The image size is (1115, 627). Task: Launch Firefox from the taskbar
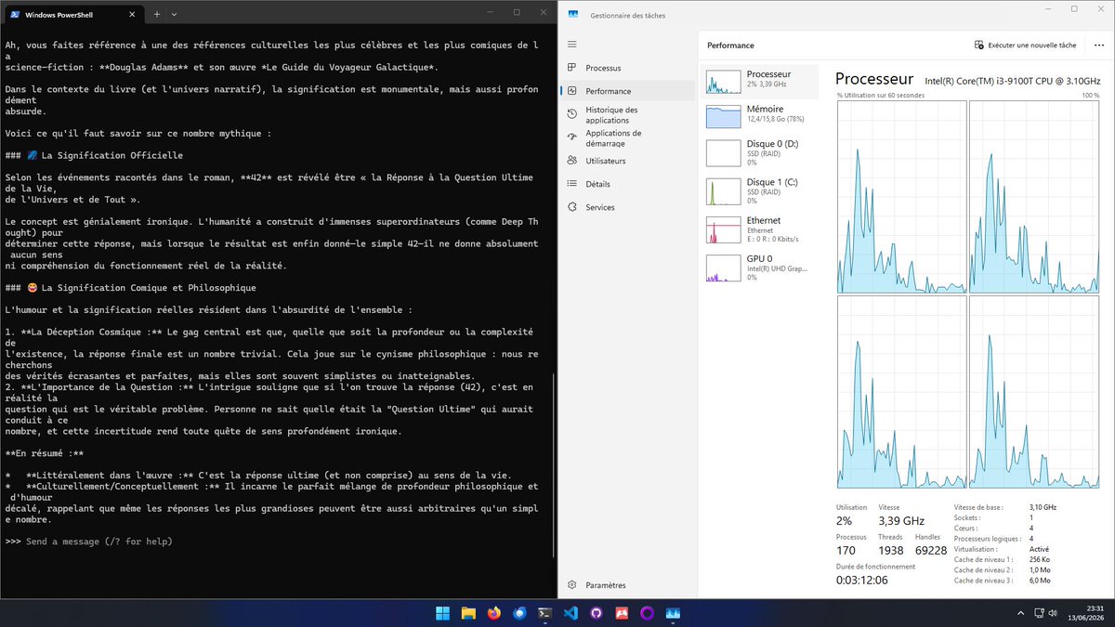click(x=494, y=613)
